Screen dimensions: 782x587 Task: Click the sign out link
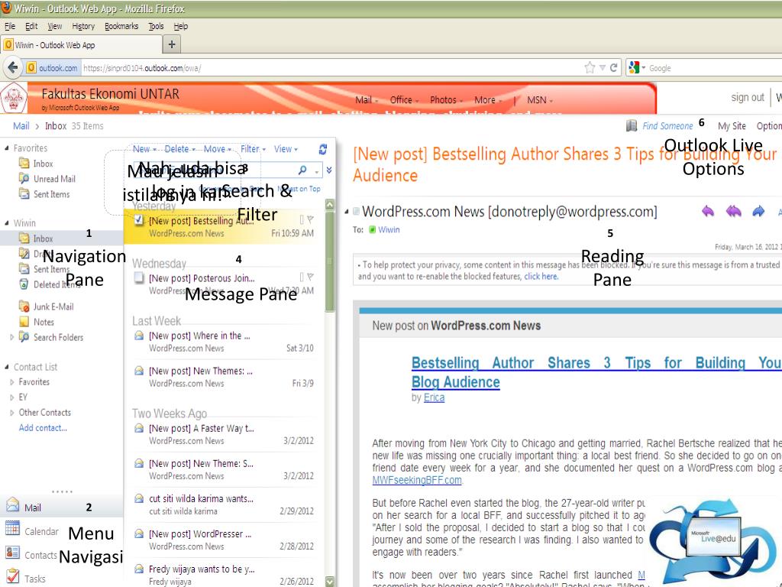(x=747, y=97)
